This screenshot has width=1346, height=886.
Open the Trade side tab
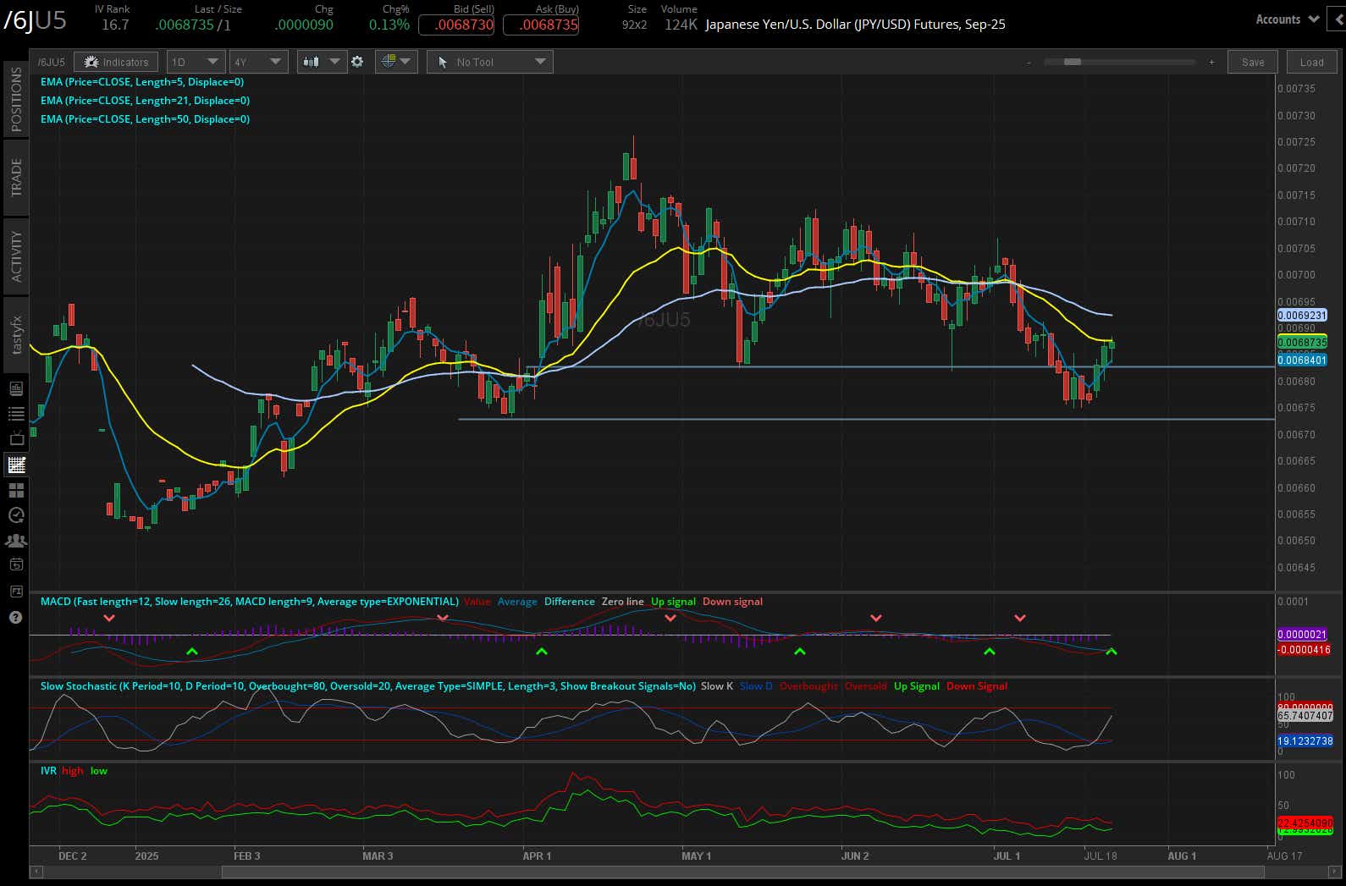pos(16,178)
